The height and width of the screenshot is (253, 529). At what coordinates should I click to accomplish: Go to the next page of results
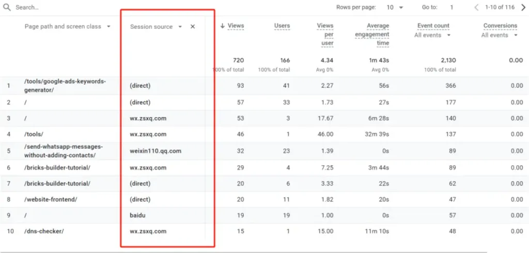click(x=522, y=7)
